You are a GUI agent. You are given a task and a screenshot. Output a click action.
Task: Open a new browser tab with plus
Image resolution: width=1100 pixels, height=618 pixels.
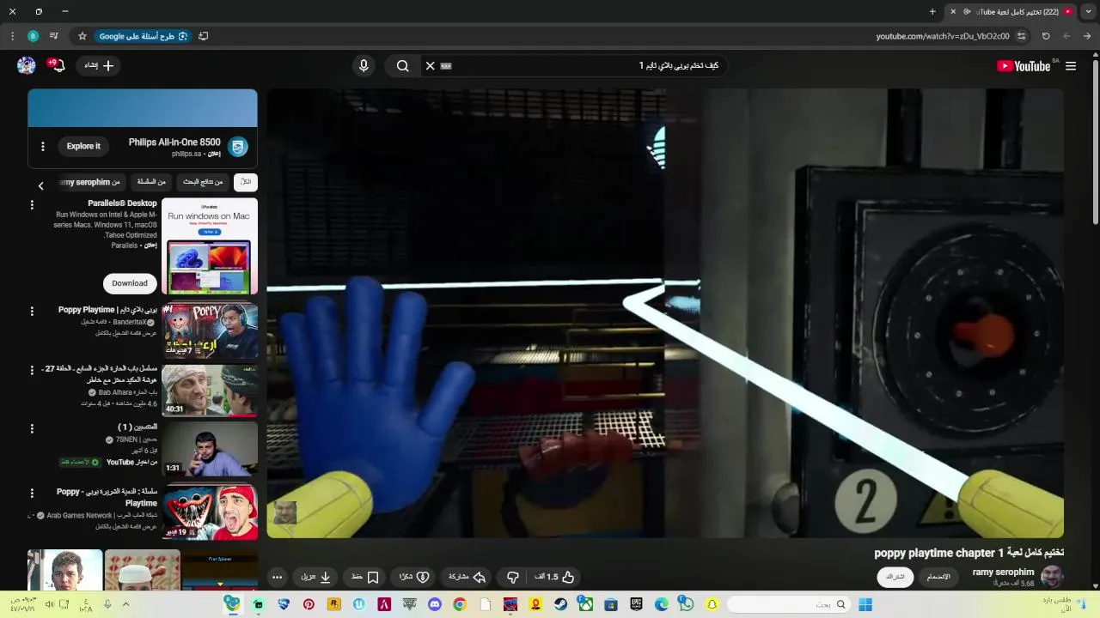point(932,12)
